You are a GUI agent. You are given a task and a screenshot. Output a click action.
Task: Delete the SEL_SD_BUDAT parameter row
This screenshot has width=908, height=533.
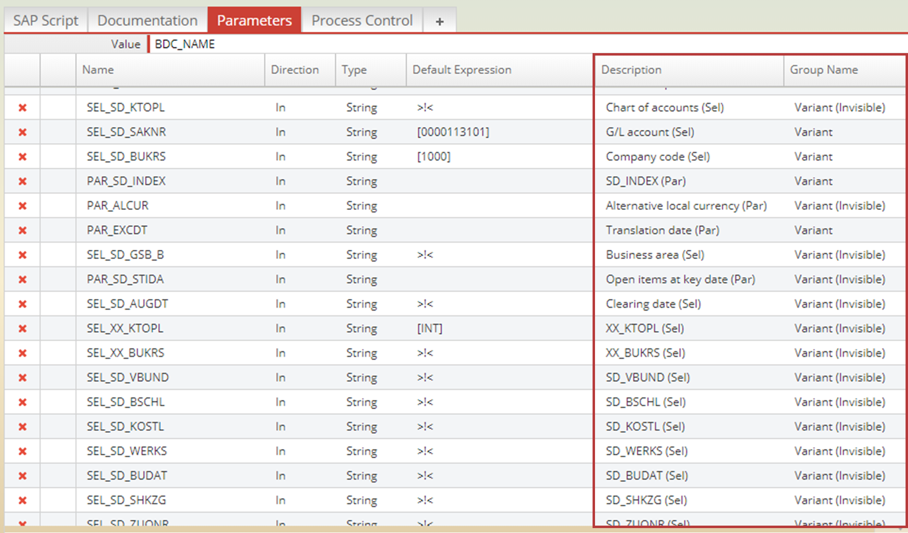tap(23, 476)
